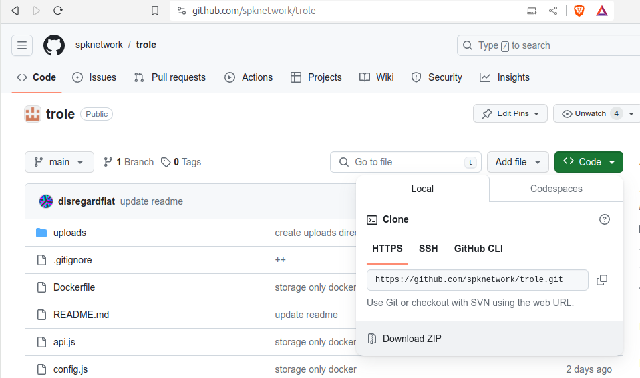This screenshot has height=378, width=640.
Task: Select the GitHub CLI clone method
Action: pos(478,249)
